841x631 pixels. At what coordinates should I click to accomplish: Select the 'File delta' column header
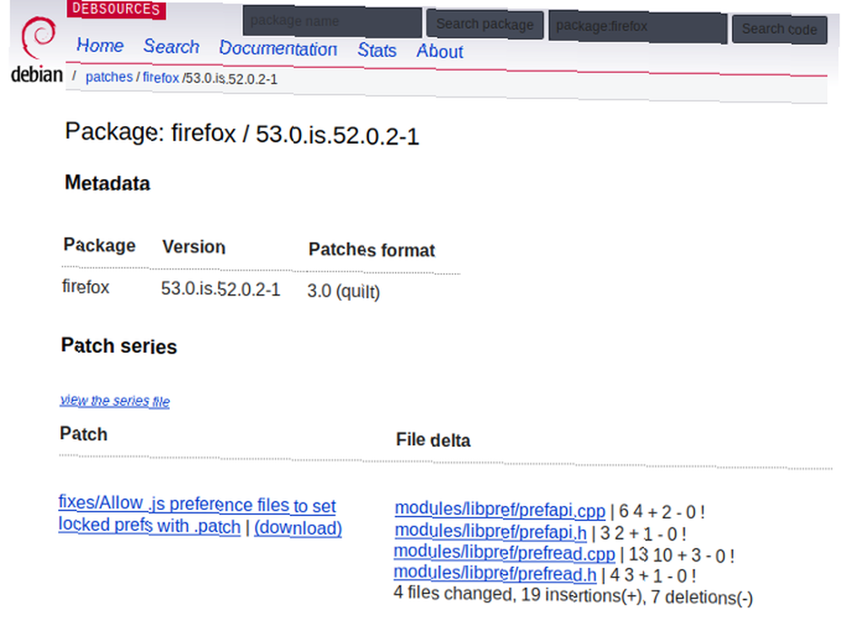click(x=433, y=439)
